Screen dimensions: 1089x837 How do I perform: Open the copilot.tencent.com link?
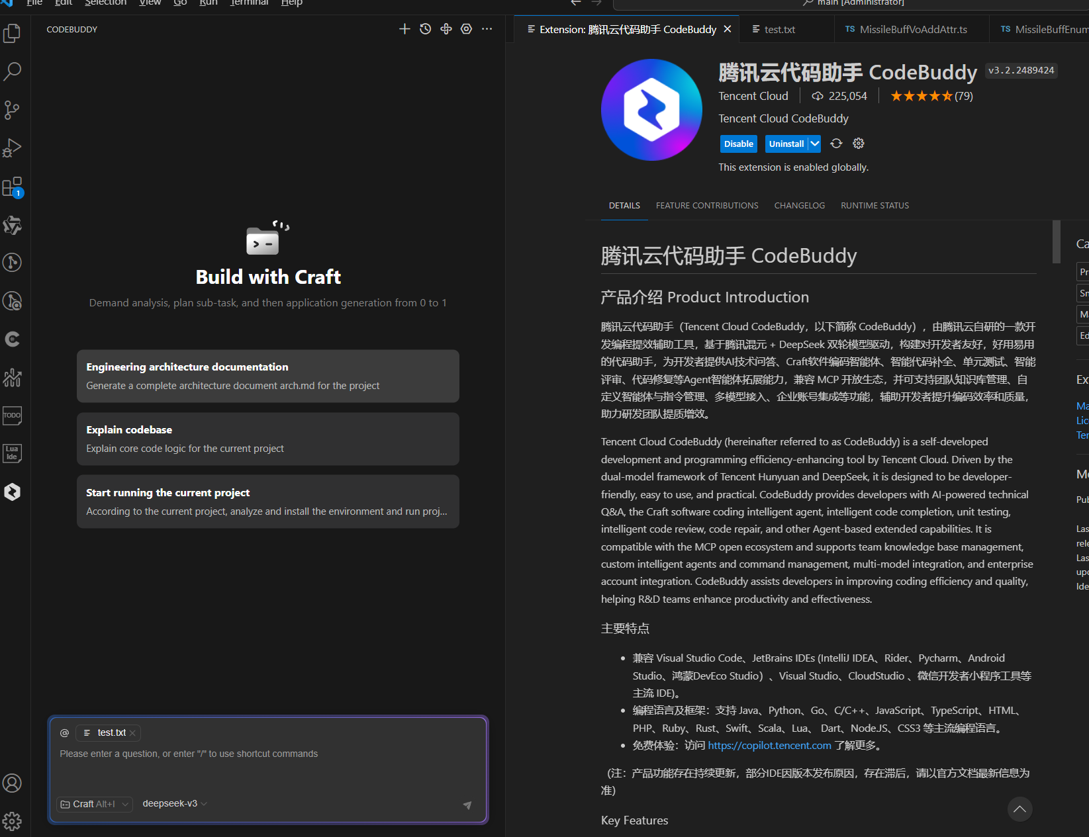769,745
